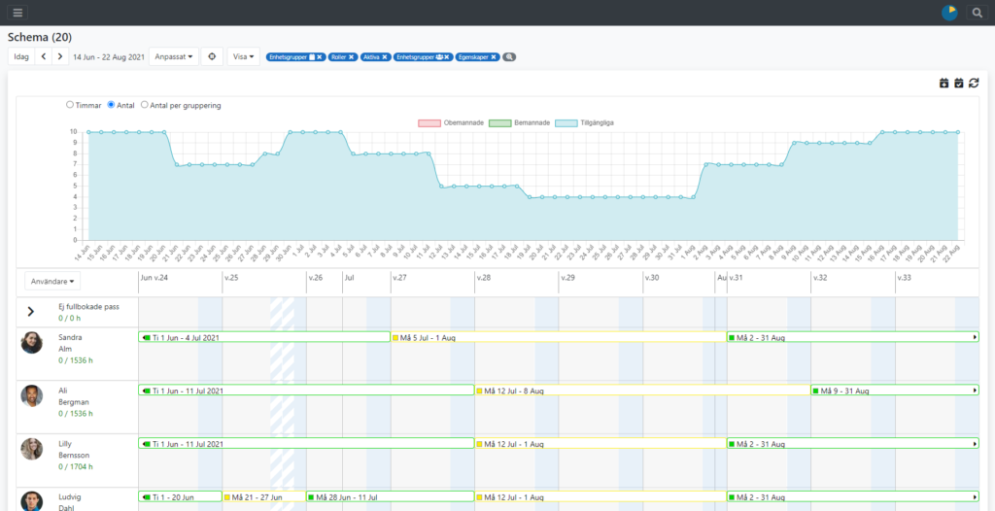Click the pie chart logo icon
This screenshot has width=995, height=511.
(x=949, y=13)
